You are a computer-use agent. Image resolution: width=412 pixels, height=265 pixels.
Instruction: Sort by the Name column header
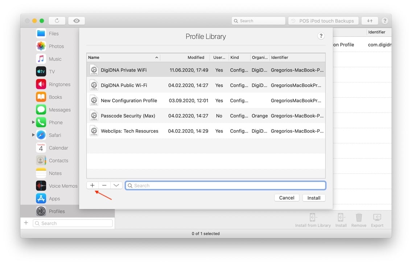click(x=123, y=57)
